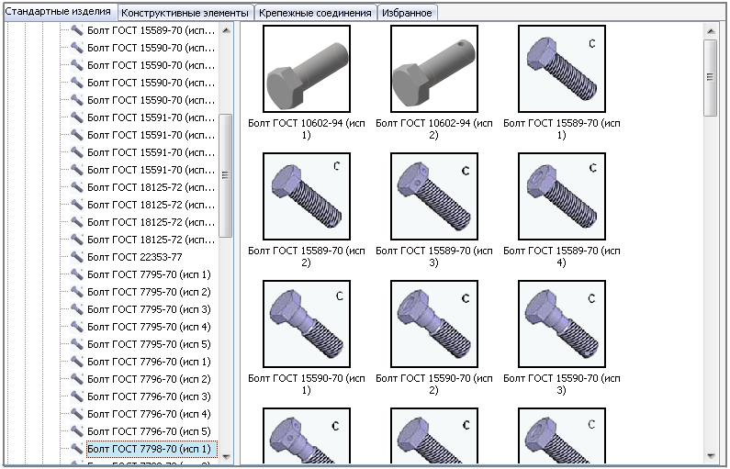Select thumbnail Болт ГОСТ 15590-70 (исп 2)
The image size is (730, 469).
click(x=434, y=324)
